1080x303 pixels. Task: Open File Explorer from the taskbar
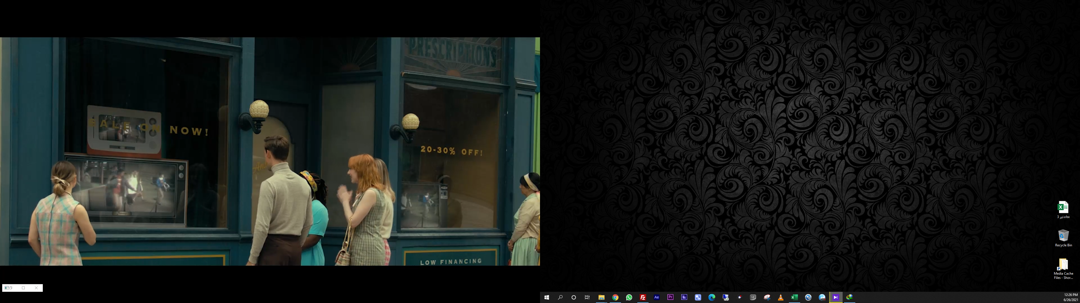pos(601,297)
